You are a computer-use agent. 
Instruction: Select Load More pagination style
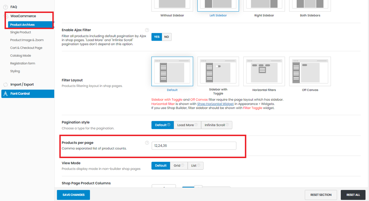coord(187,125)
